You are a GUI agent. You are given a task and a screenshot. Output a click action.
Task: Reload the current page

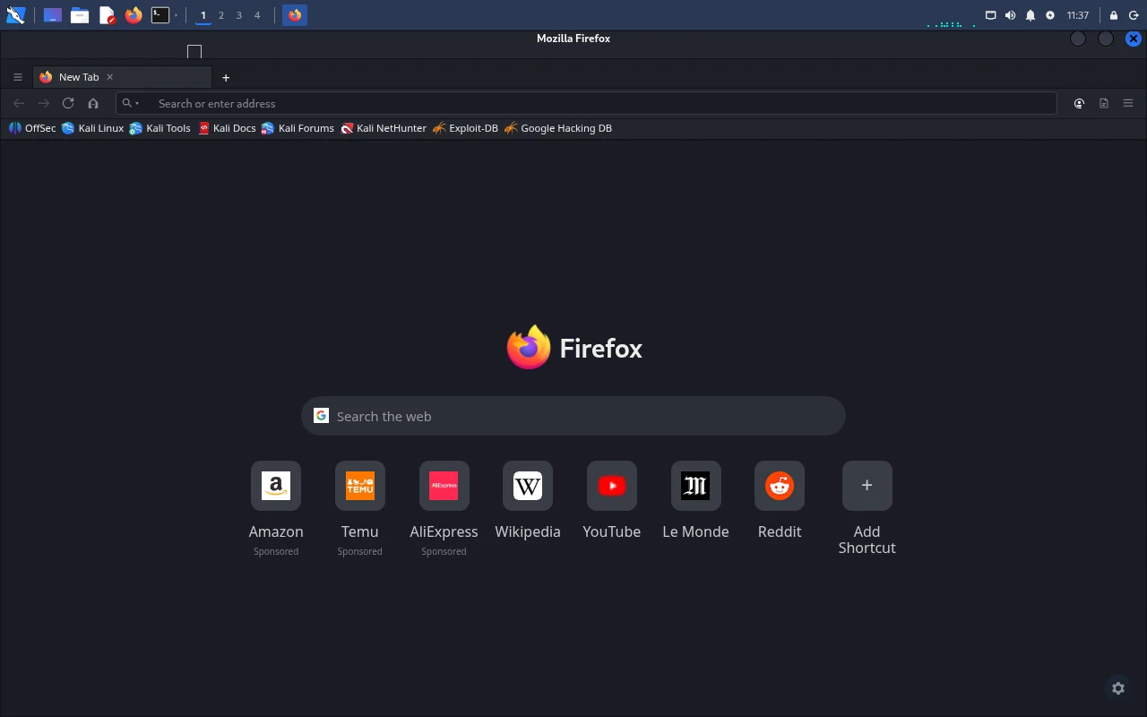68,103
